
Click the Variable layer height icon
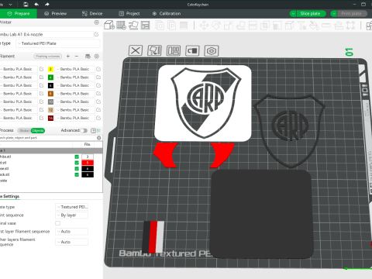point(184,26)
